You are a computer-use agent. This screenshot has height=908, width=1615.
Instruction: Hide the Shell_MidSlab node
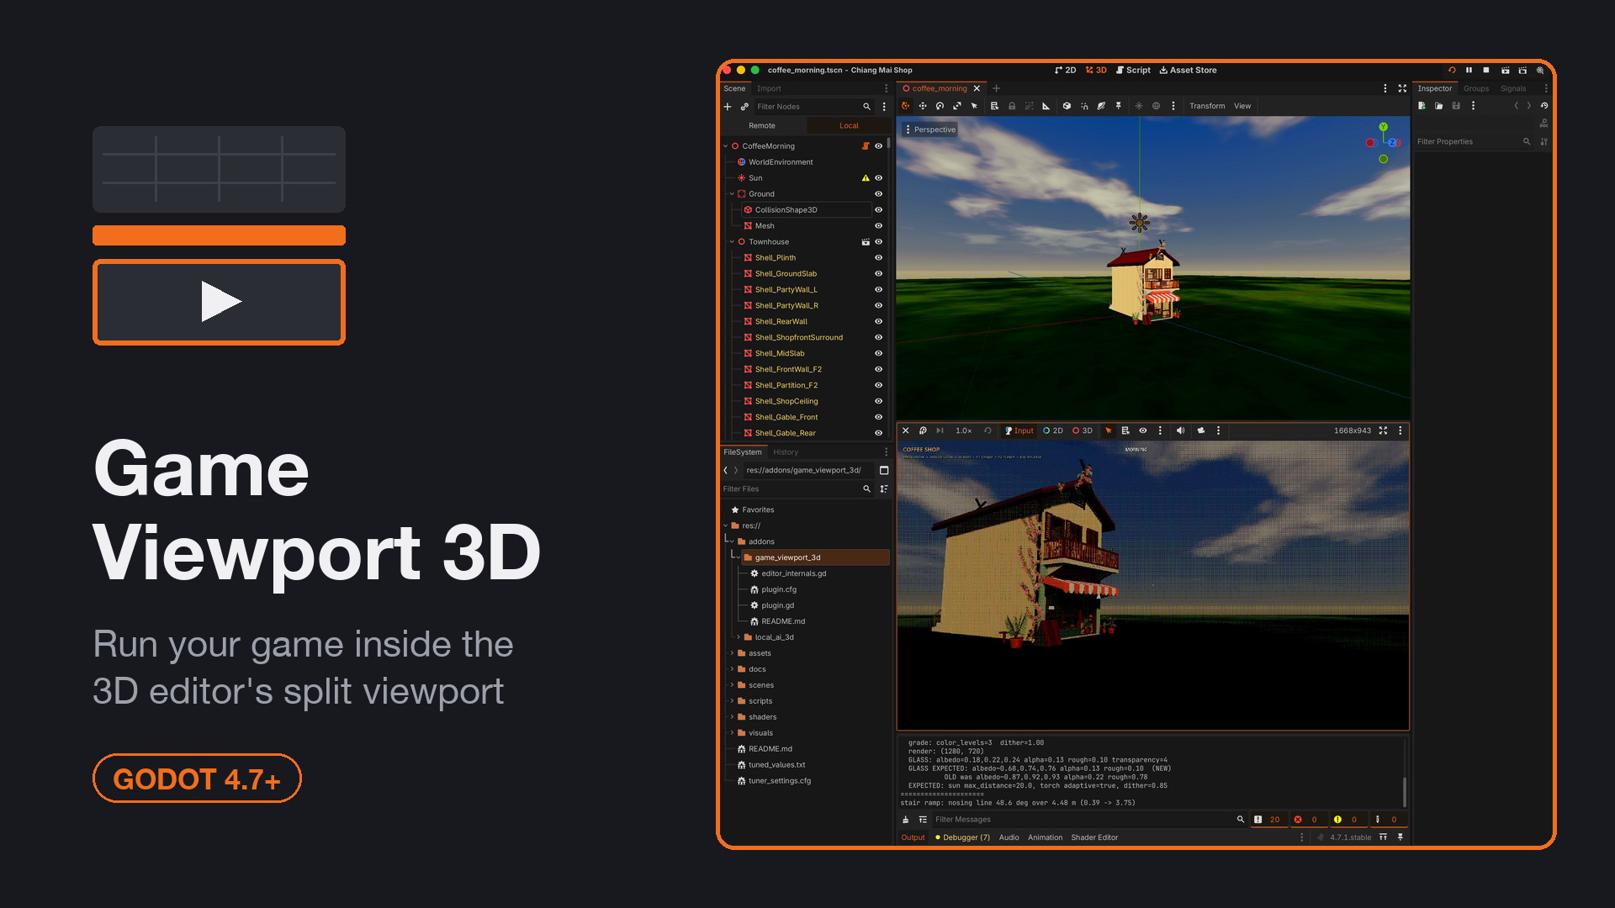coord(878,354)
